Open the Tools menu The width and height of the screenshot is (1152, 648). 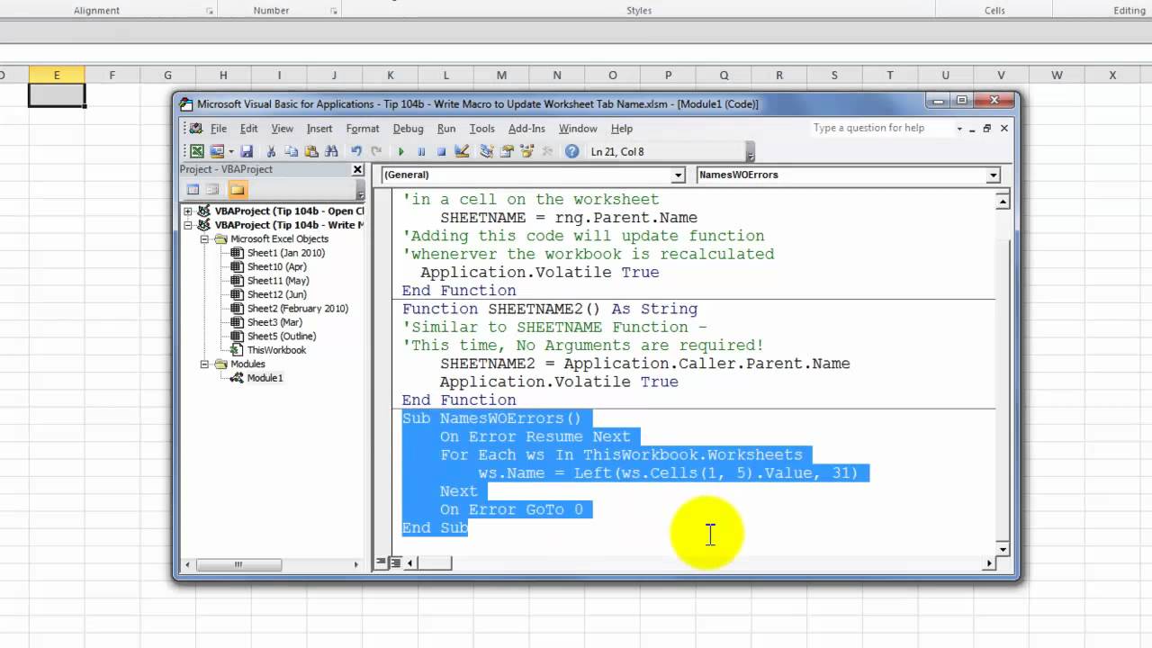[482, 129]
